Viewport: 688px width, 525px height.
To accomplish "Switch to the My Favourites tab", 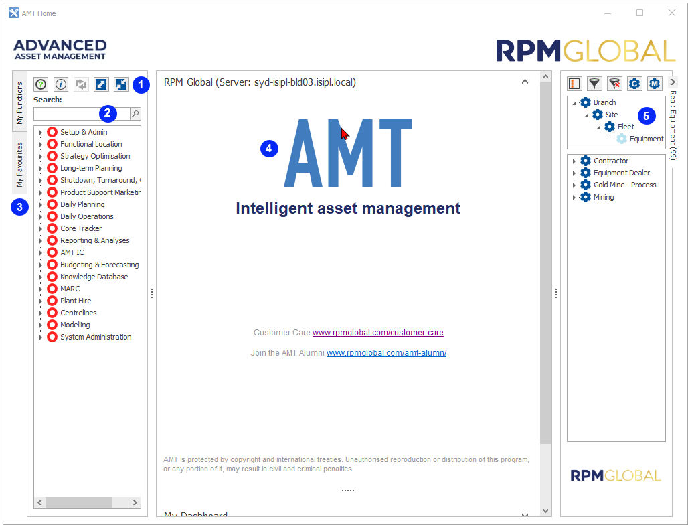I will tap(20, 164).
